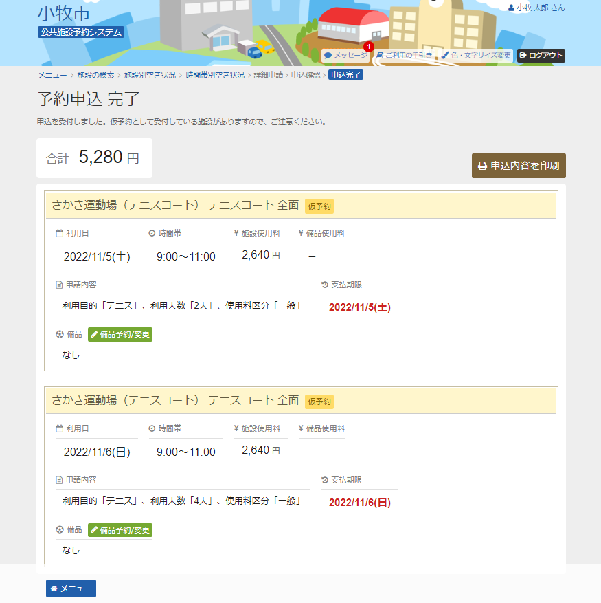This screenshot has height=603, width=601.
Task: Click the ログアウト button
Action: click(541, 55)
